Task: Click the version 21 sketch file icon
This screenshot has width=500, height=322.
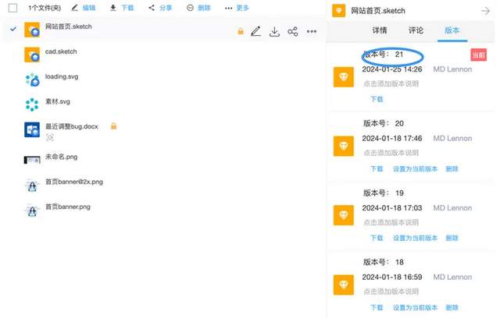Action: (344, 77)
